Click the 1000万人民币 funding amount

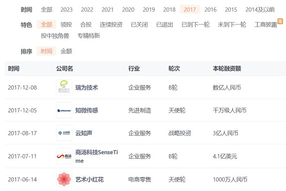coord(230,179)
